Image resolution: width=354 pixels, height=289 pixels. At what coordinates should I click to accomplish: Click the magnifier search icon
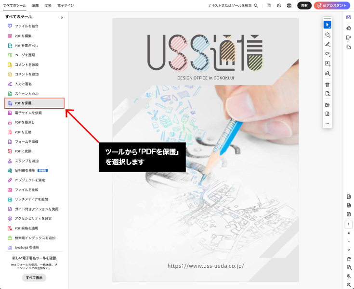click(256, 5)
